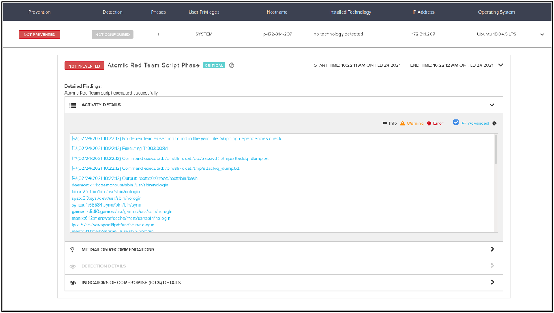This screenshot has width=554, height=313.
Task: Click the IP Address column header
Action: (x=422, y=12)
